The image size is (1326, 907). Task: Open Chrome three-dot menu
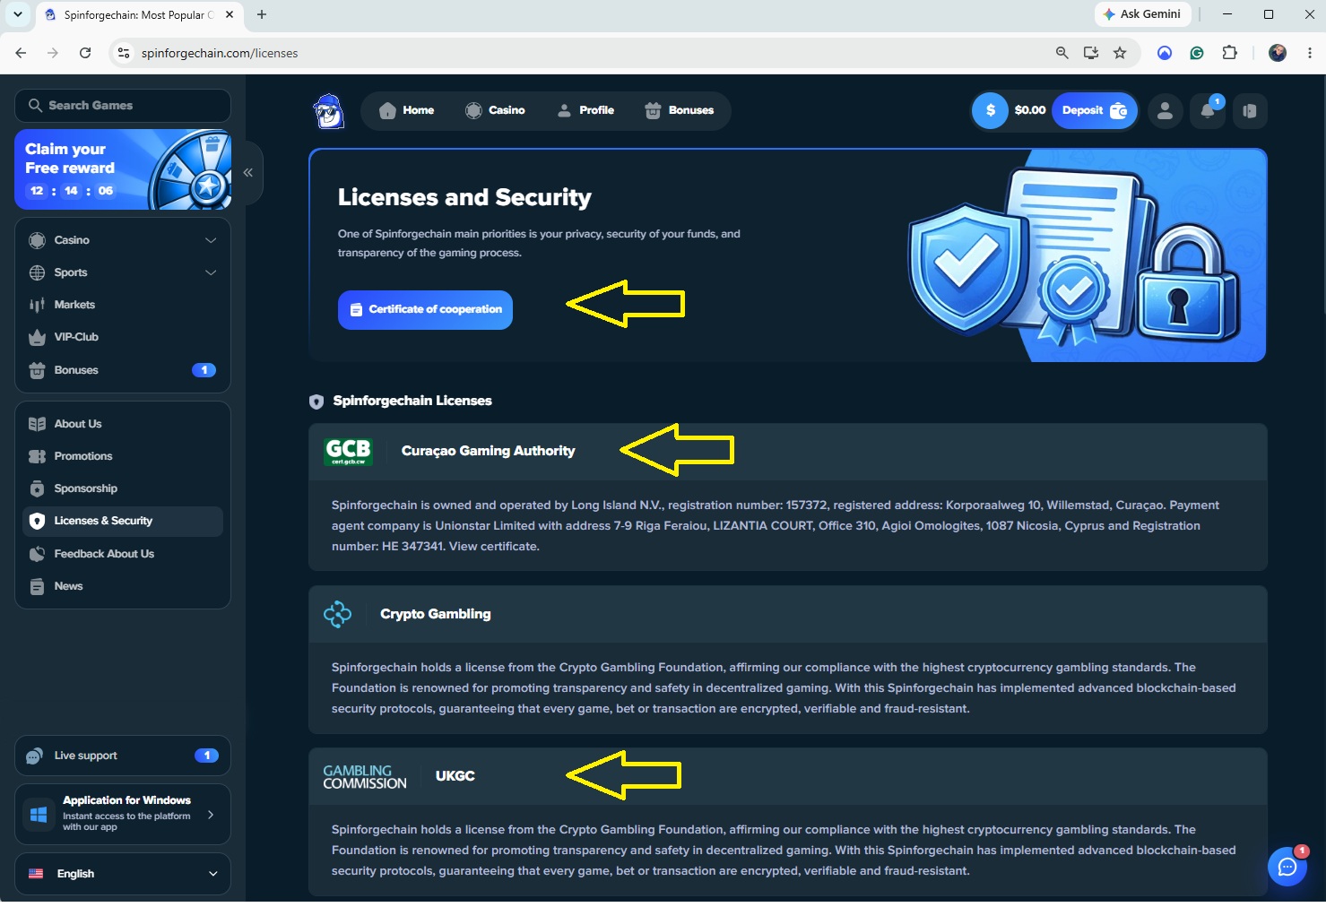pos(1310,53)
